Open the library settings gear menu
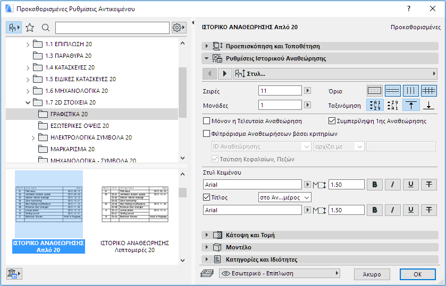This screenshot has width=446, height=286. [179, 28]
